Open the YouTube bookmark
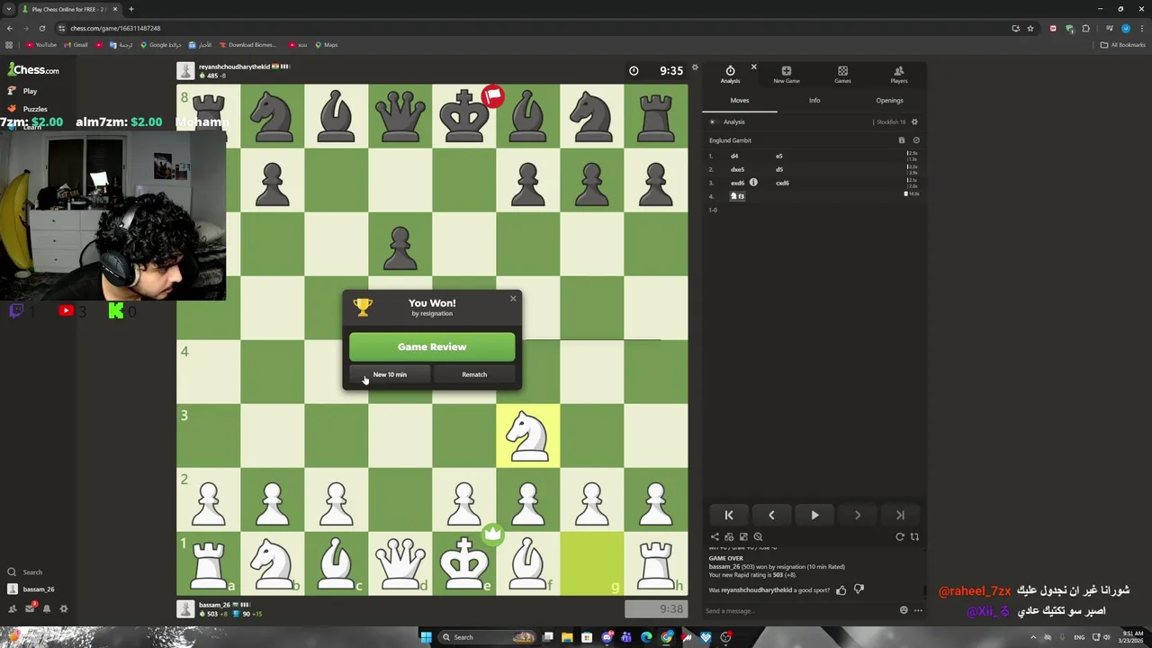 coord(41,45)
